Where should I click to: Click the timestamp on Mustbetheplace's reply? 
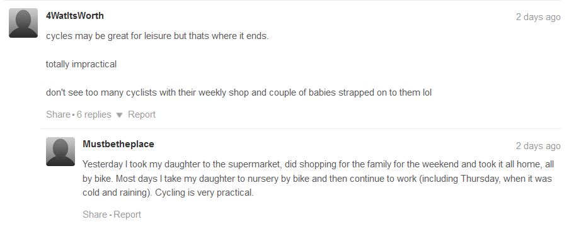point(538,146)
